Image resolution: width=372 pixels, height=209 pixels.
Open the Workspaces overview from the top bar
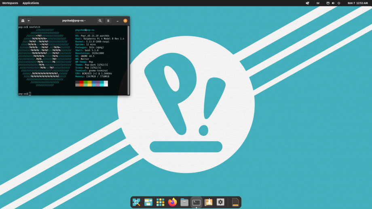[10, 3]
